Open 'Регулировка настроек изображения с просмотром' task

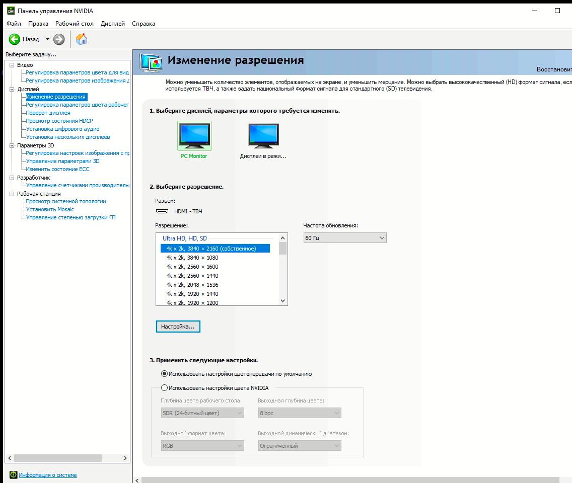78,153
